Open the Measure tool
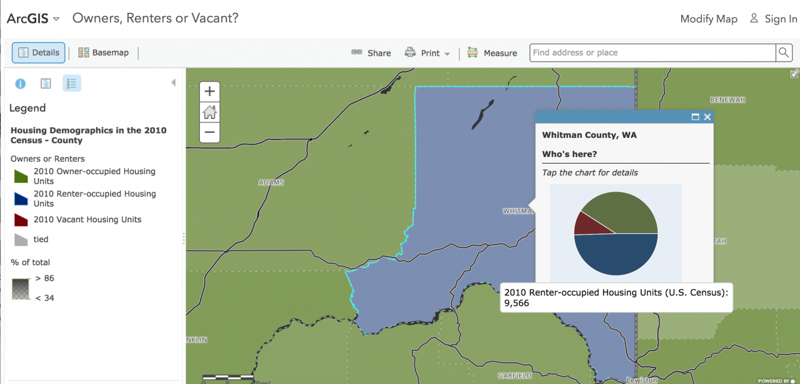Image resolution: width=800 pixels, height=384 pixels. (x=492, y=53)
